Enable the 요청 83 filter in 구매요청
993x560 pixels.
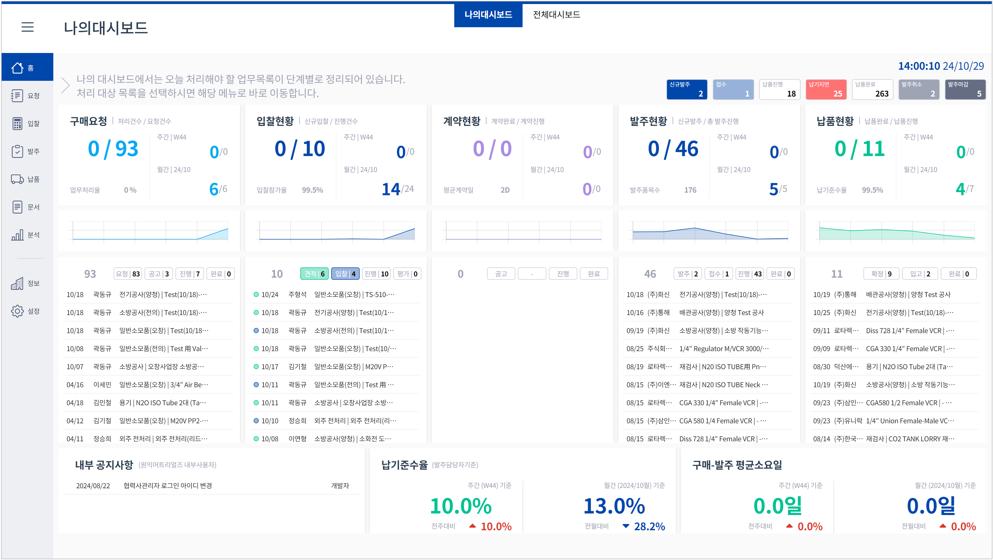[128, 274]
